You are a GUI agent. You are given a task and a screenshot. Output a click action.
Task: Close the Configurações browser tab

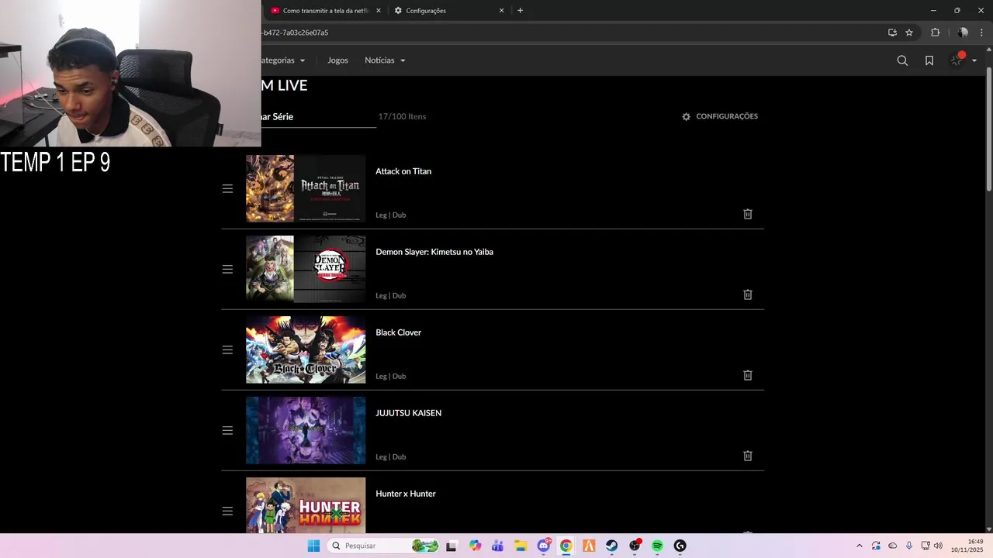click(x=501, y=11)
